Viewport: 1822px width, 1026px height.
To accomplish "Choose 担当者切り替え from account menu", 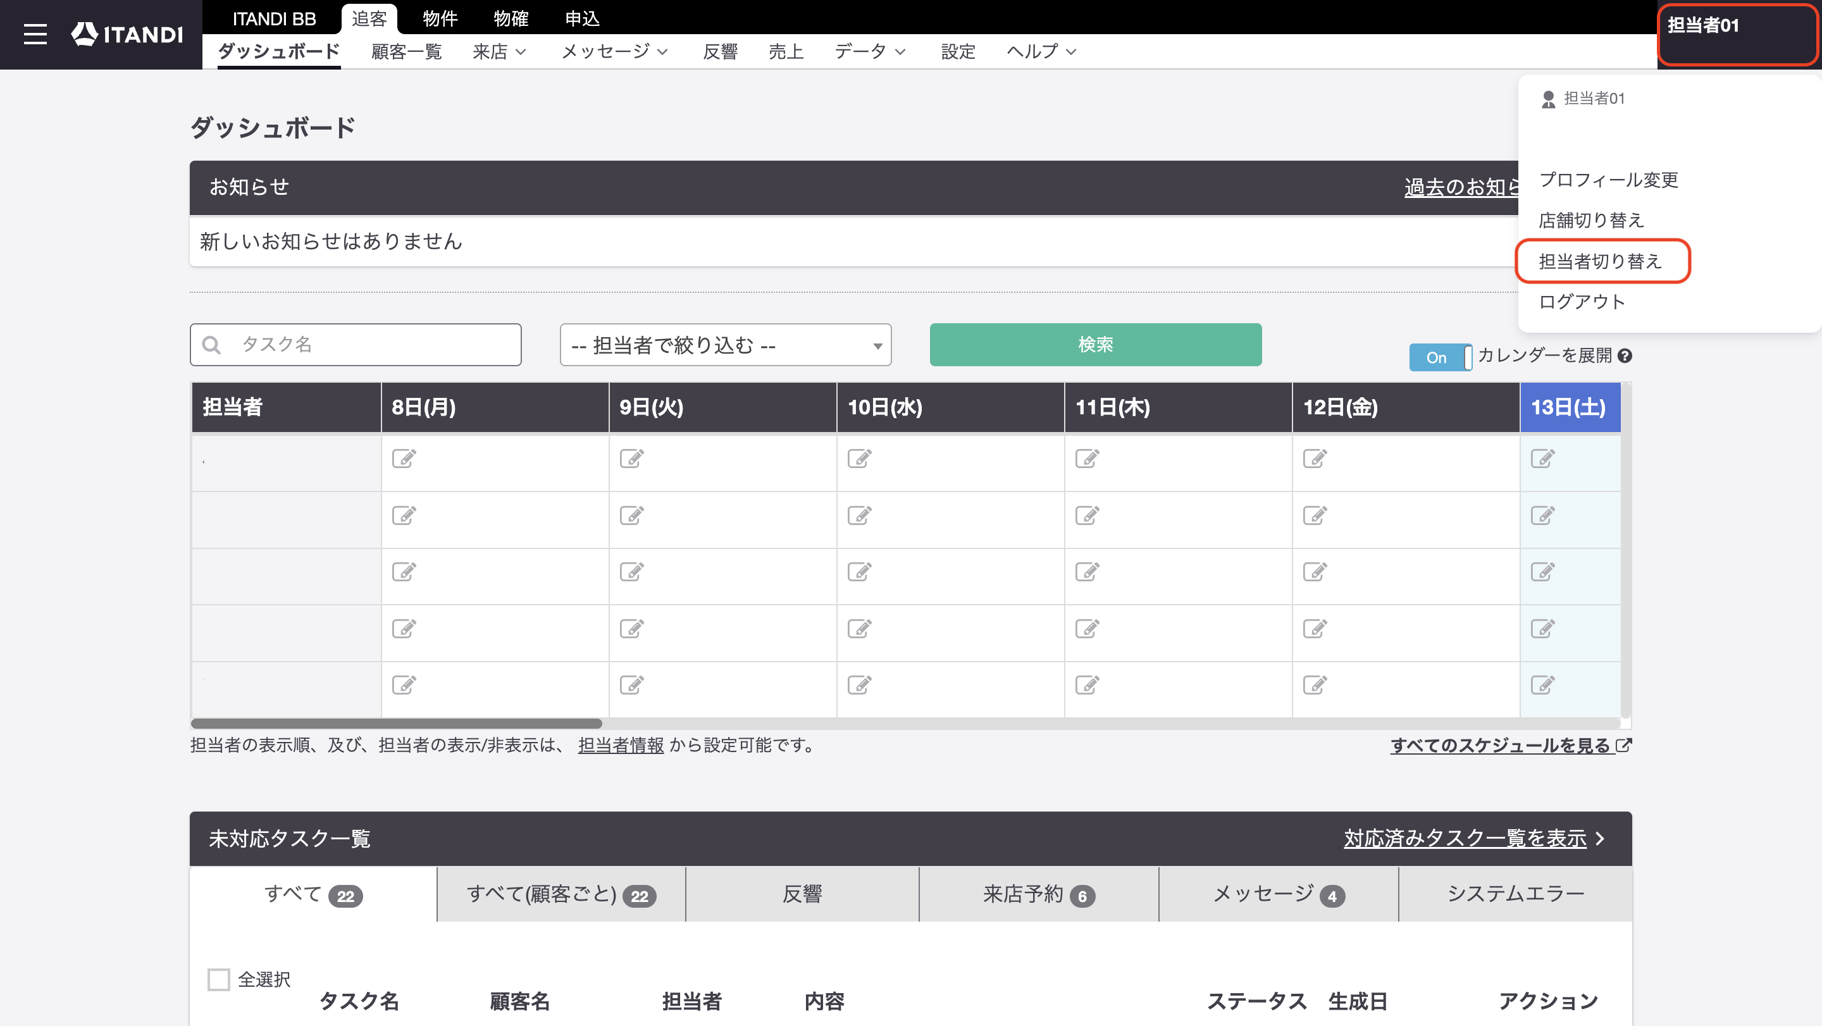I will coord(1600,262).
